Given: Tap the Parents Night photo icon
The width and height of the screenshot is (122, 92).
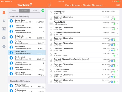Looking at the screenshot, I should pos(51,23).
